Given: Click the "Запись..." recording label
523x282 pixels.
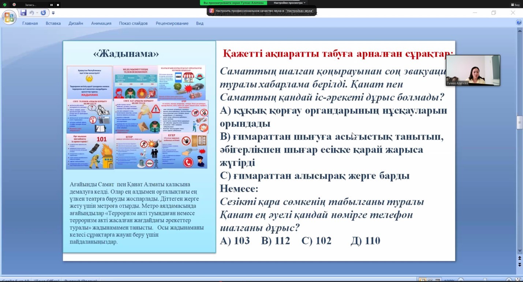Looking at the screenshot, I should click(31, 5).
